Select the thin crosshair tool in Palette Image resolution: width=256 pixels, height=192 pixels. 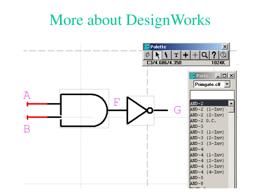coord(195,55)
